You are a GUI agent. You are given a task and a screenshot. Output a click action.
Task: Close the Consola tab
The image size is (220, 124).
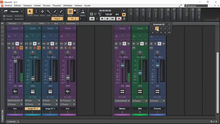pos(18,122)
